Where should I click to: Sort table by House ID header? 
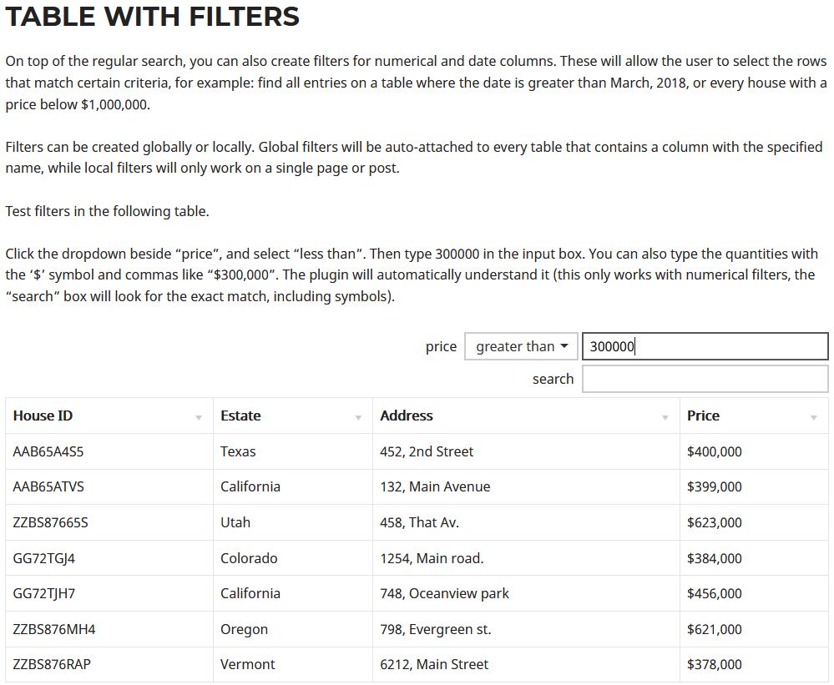43,416
